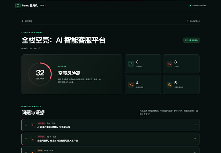Click the title 全栈空壳：AI 智能客服平台

[63, 40]
